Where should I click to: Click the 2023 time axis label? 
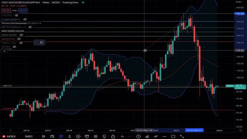[219, 131]
